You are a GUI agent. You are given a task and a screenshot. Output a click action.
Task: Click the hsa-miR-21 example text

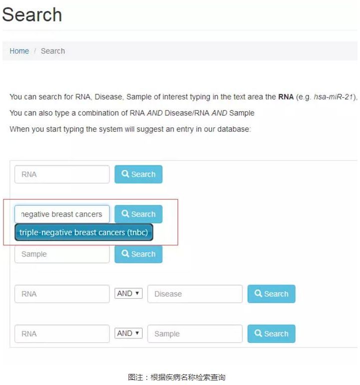click(333, 97)
